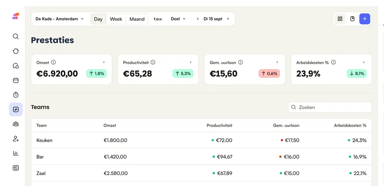Click Keuken revenue €1.800,00
This screenshot has width=384, height=186.
(115, 140)
